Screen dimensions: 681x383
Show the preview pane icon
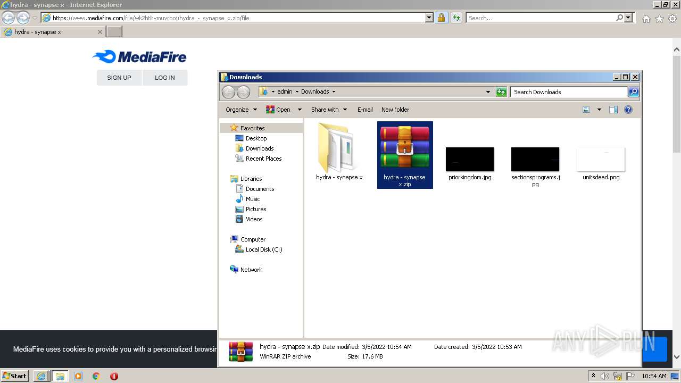(x=613, y=110)
